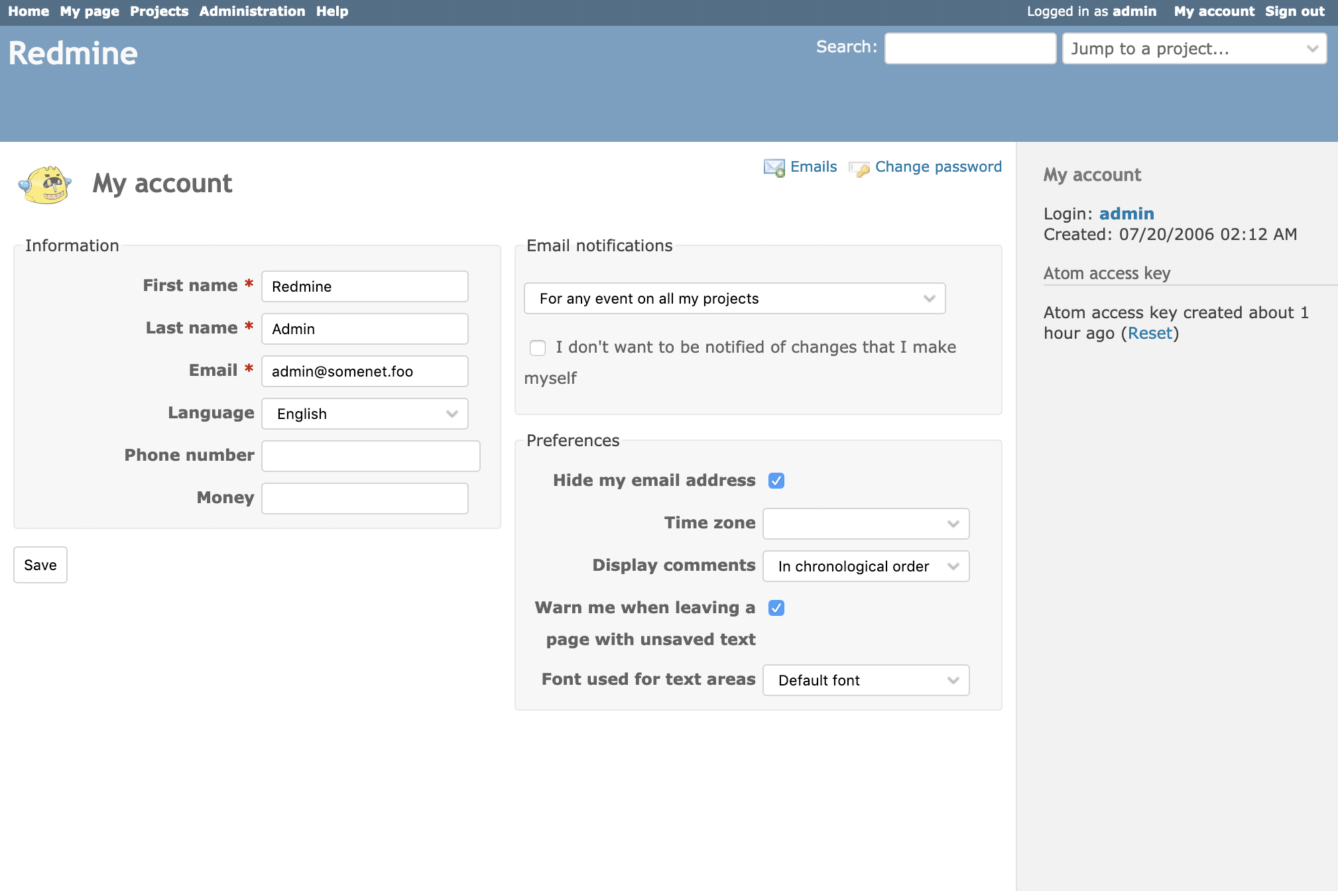
Task: Click the Information fieldset legend
Action: [72, 246]
